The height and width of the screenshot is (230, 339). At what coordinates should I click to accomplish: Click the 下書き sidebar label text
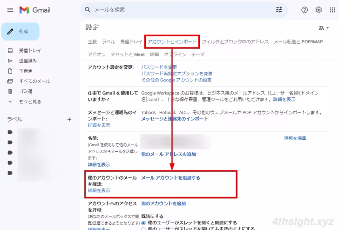point(26,71)
